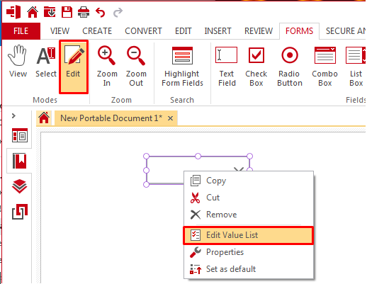Activate the View hand tool
Viewport: 367px width, 284px height.
(x=18, y=62)
